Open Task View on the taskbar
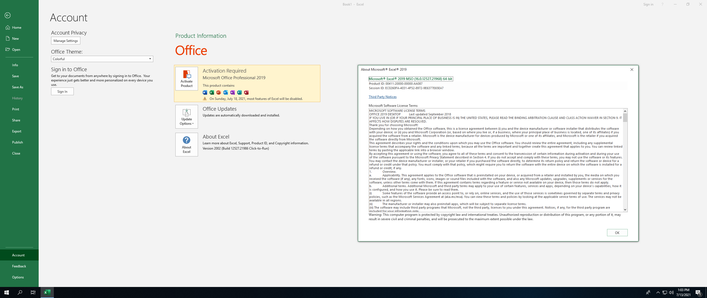 click(x=33, y=292)
